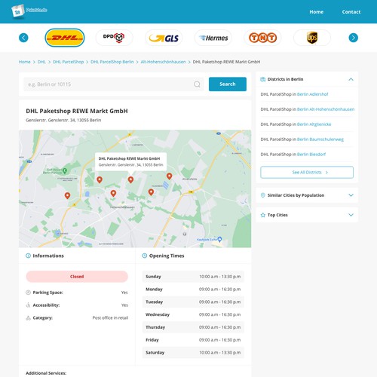Image resolution: width=377 pixels, height=377 pixels.
Task: Open the Home menu item
Action: (x=316, y=12)
